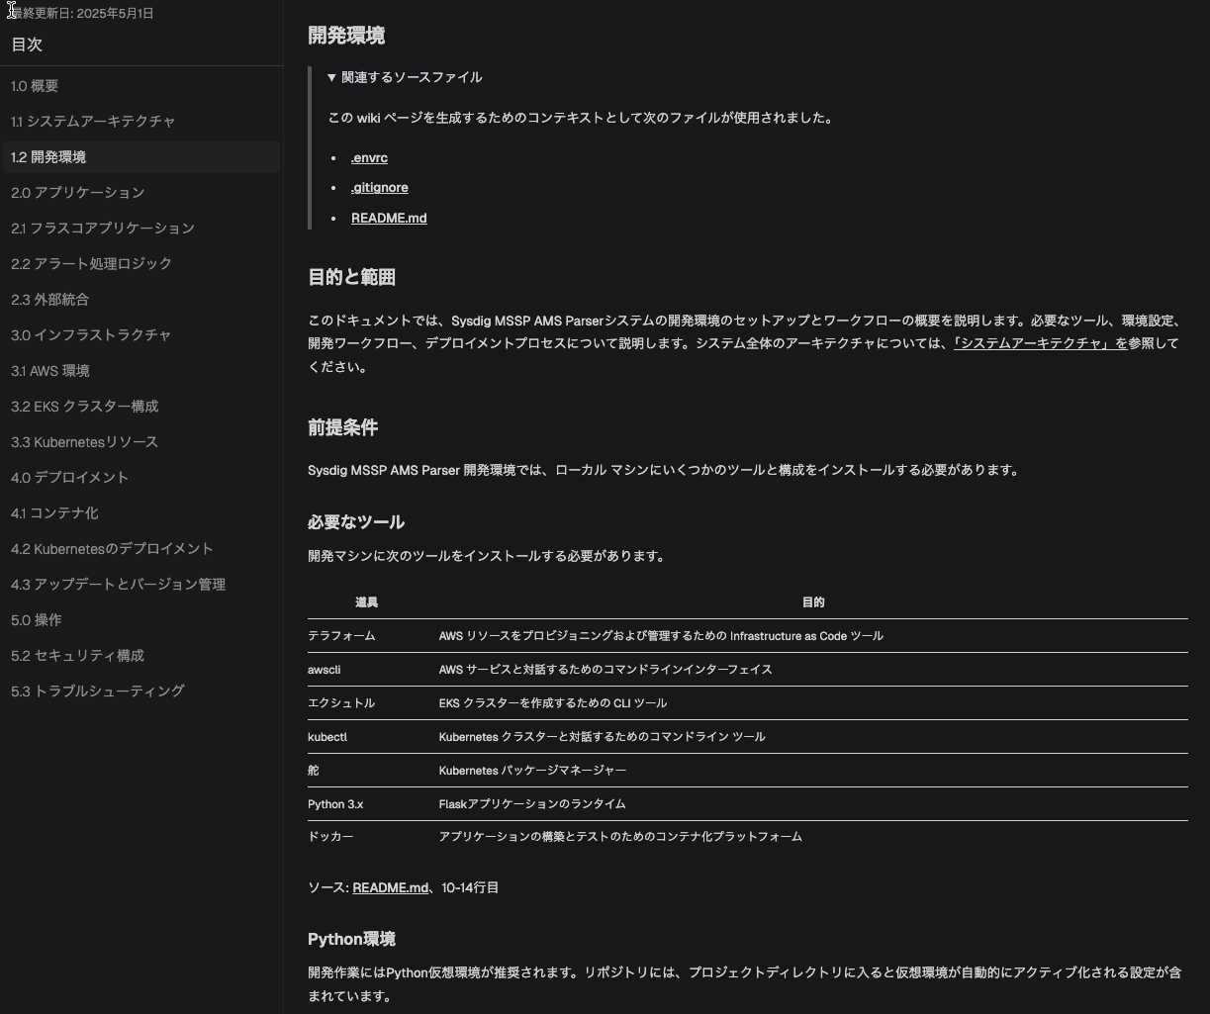Click the 前提条件 heading
1210x1014 pixels.
[342, 427]
